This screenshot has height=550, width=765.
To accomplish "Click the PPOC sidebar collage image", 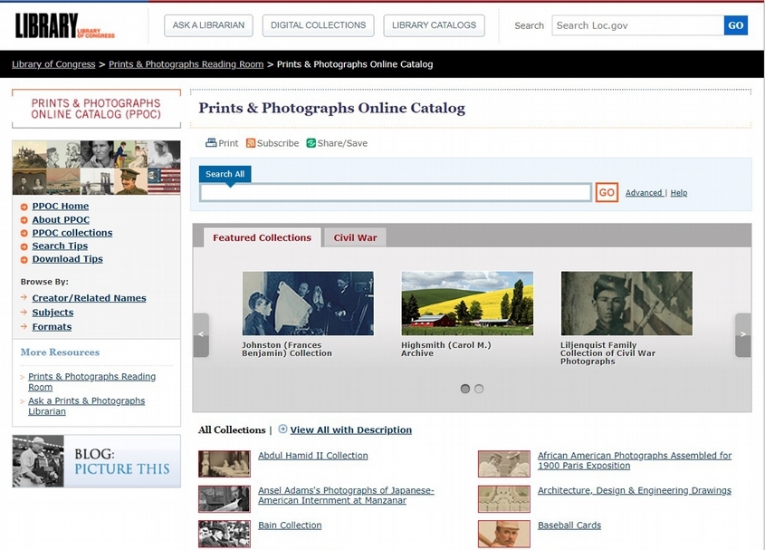I will (97, 168).
